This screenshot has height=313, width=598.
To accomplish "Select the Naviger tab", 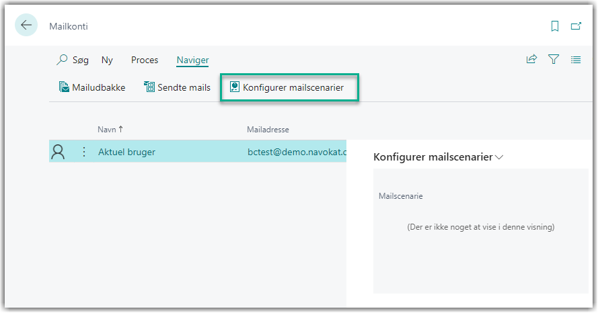I will tap(192, 60).
